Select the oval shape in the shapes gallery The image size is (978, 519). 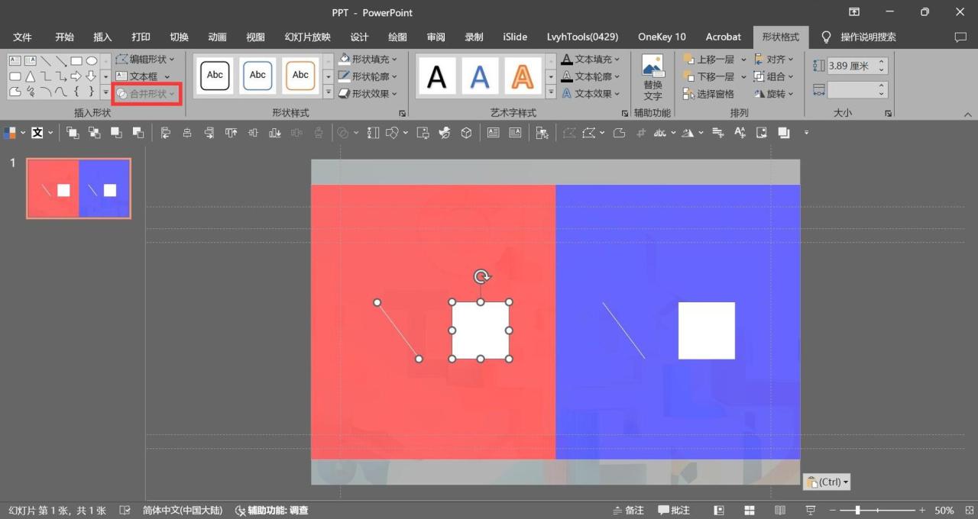(92, 61)
